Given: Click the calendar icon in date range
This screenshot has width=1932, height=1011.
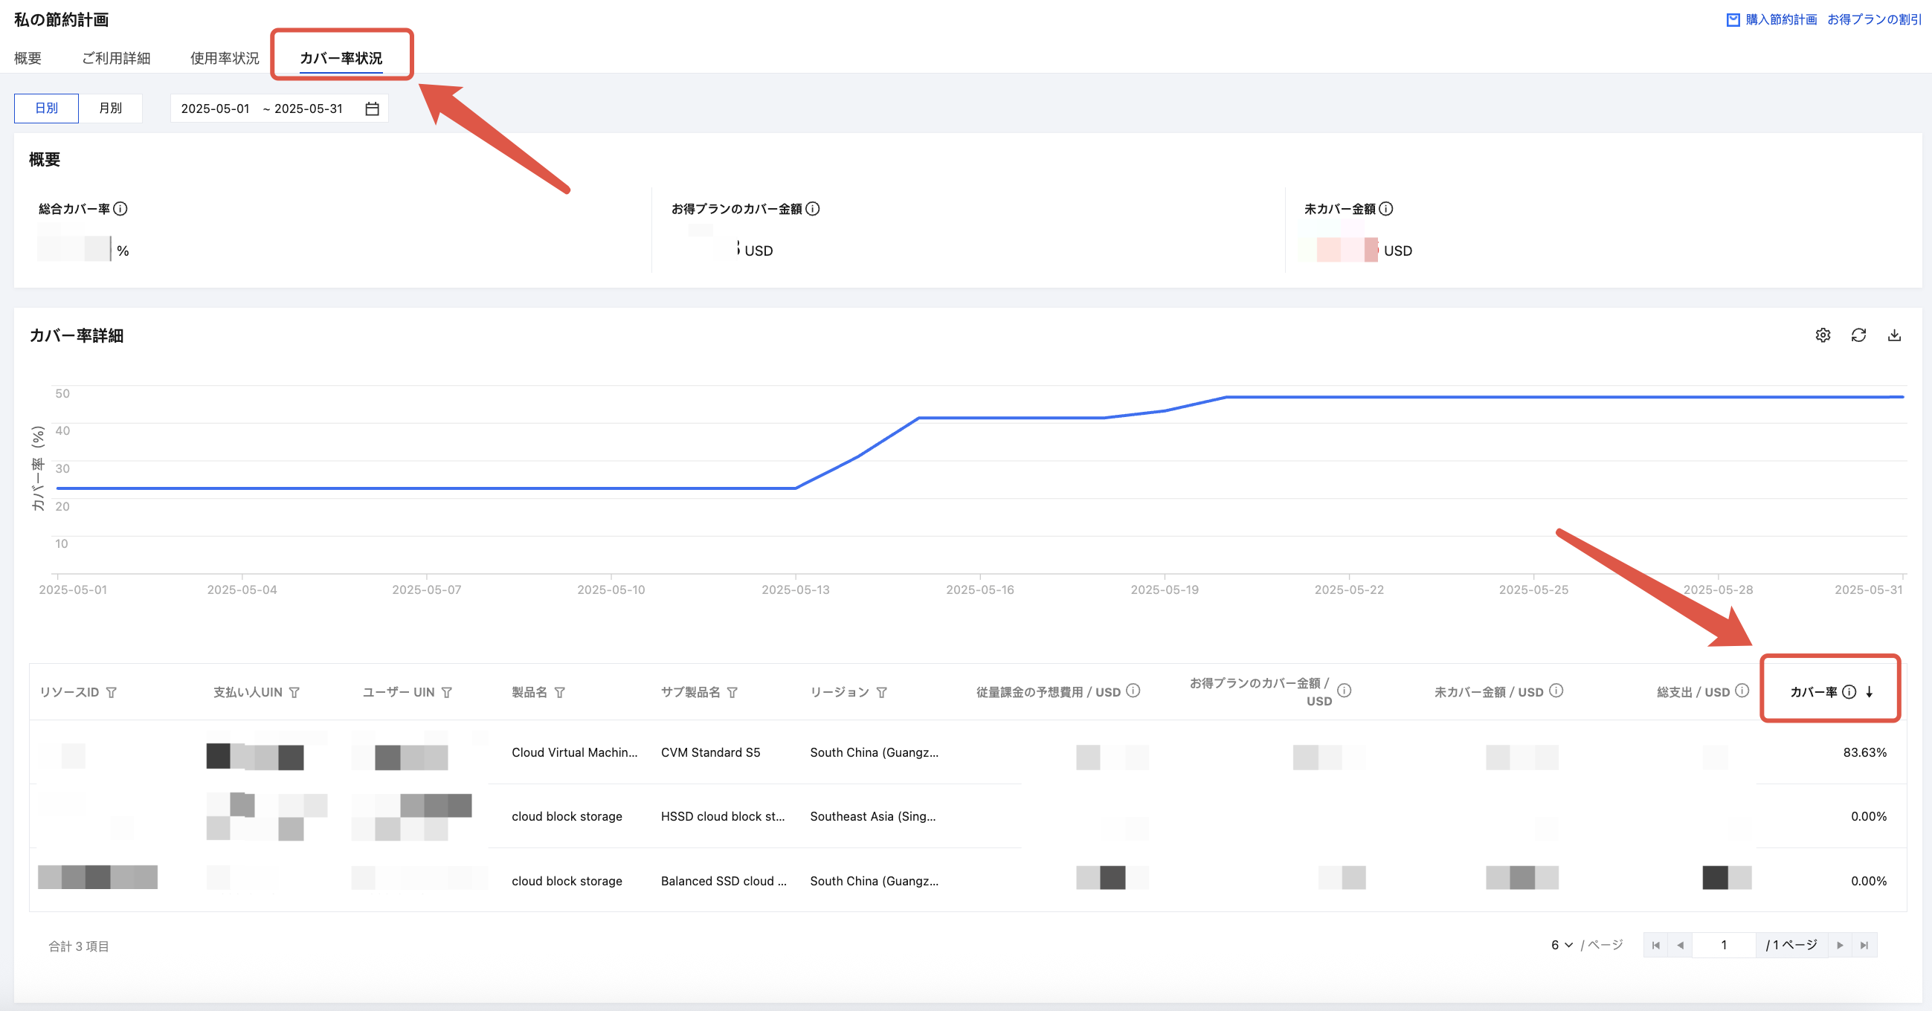Looking at the screenshot, I should click(x=372, y=109).
